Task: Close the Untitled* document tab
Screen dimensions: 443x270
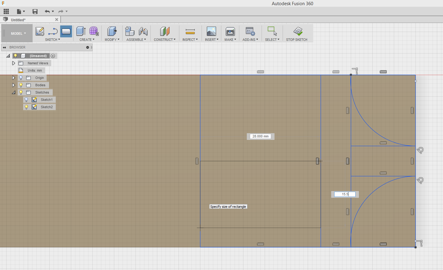Action: point(57,20)
